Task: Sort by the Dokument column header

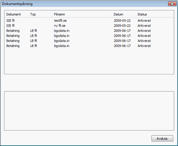Action: [17, 14]
